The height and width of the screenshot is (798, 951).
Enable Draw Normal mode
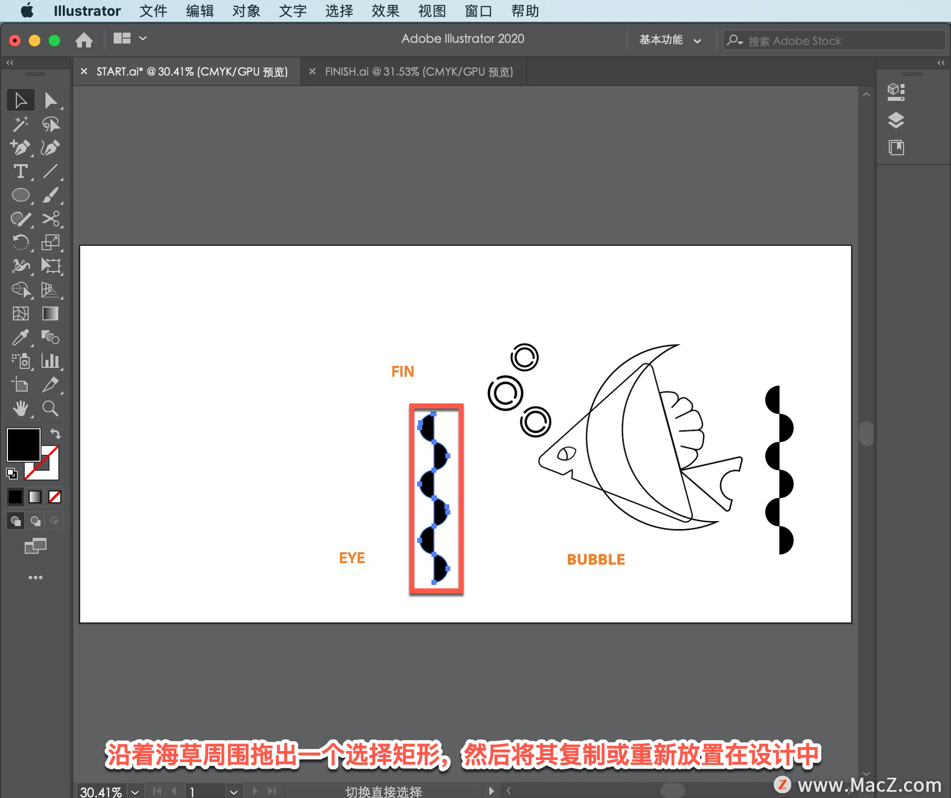pos(15,521)
